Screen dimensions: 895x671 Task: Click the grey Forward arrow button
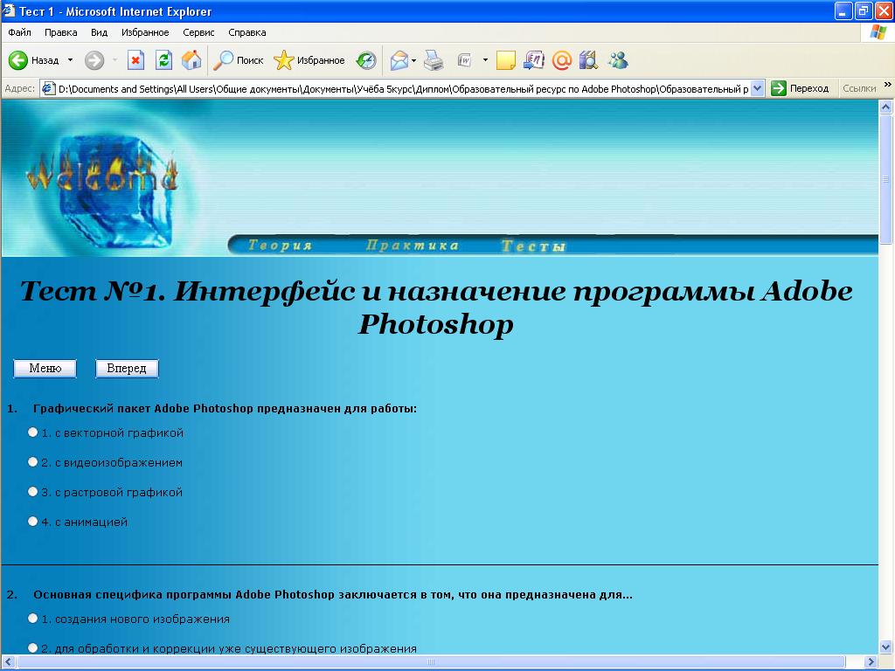(94, 60)
